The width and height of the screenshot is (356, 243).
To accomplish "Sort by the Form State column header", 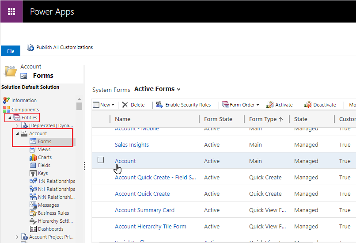I will (x=218, y=119).
